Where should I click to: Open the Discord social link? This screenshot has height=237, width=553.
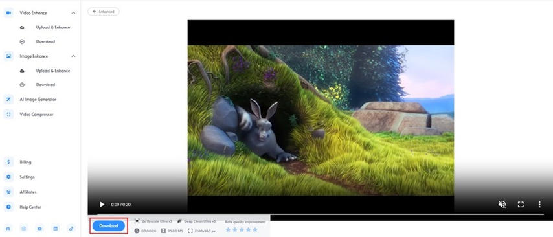(8, 229)
